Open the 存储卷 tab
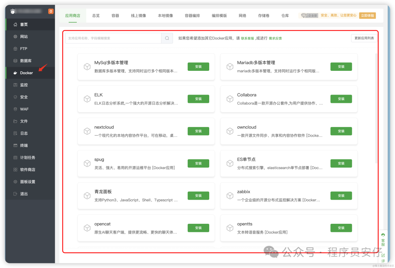Image resolution: width=395 pixels, height=268 pixels. [264, 16]
